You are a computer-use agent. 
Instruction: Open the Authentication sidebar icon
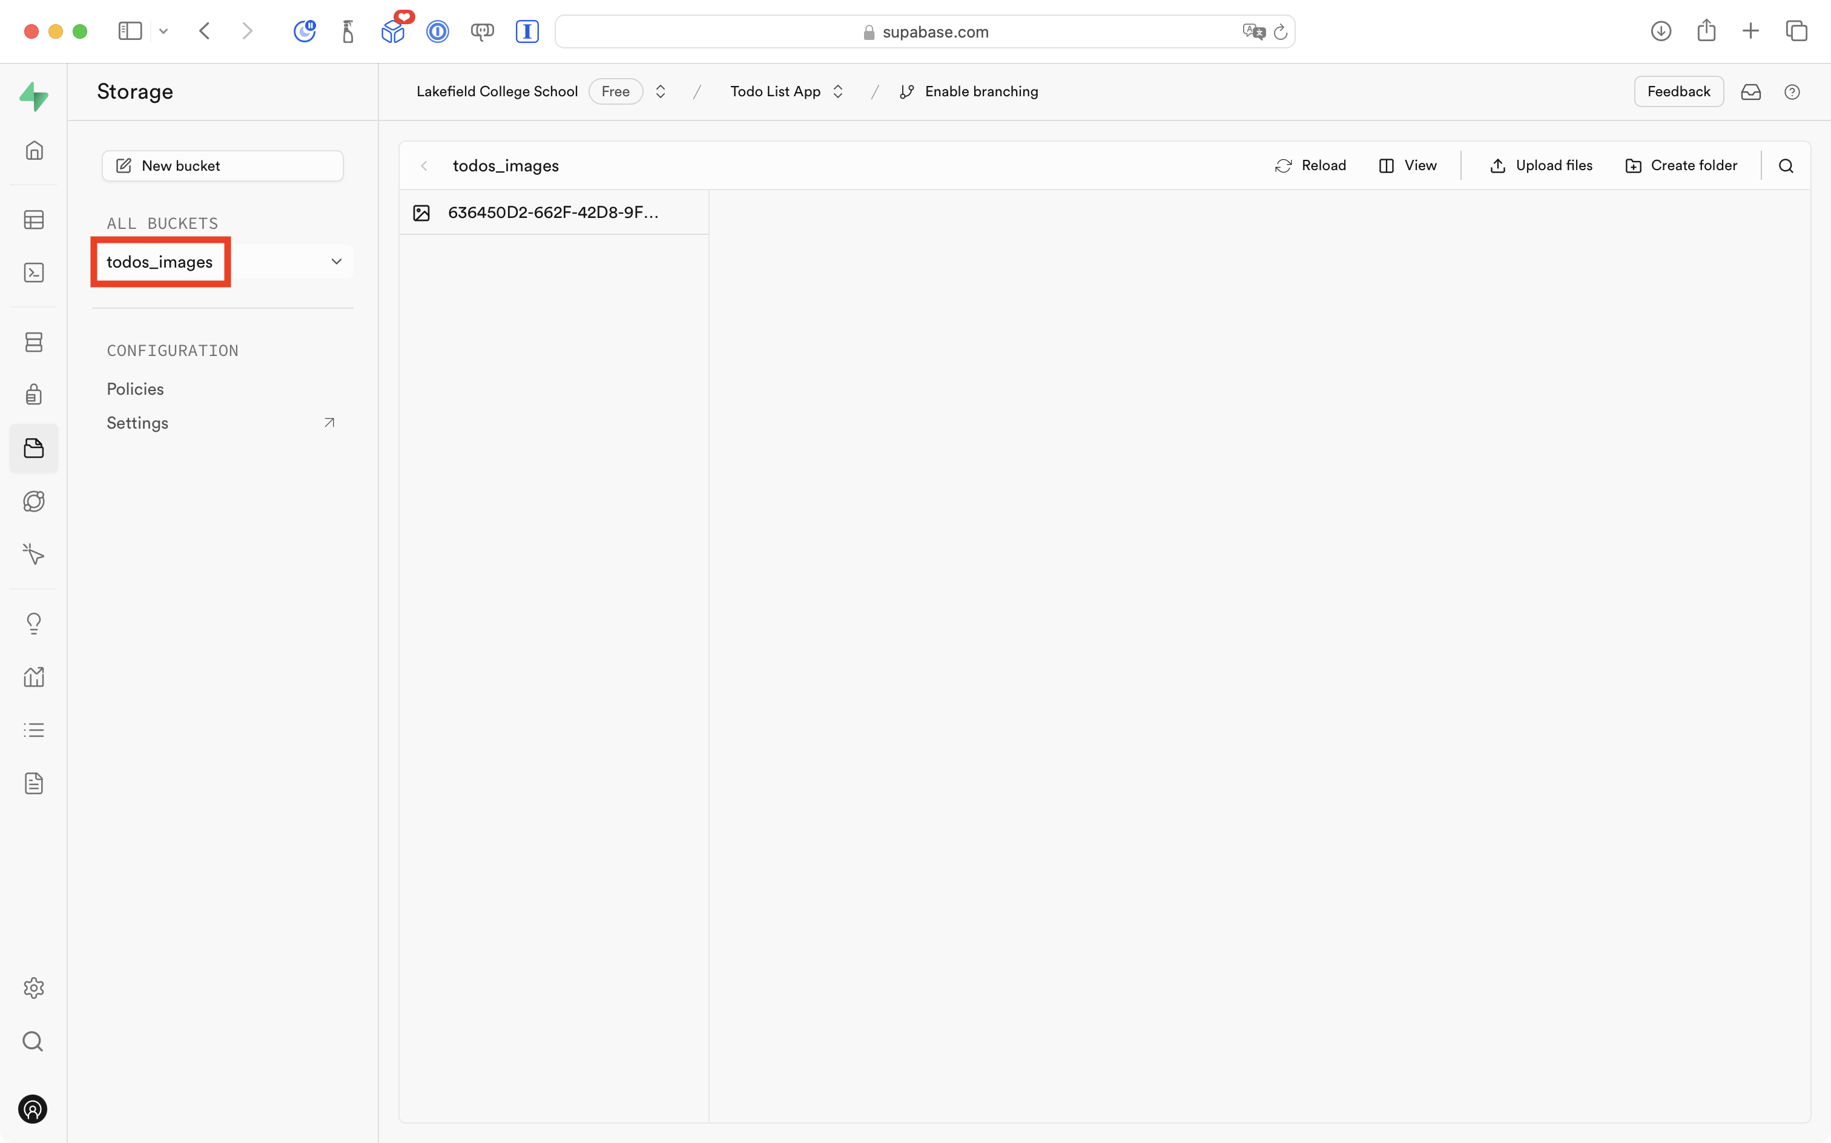34,394
